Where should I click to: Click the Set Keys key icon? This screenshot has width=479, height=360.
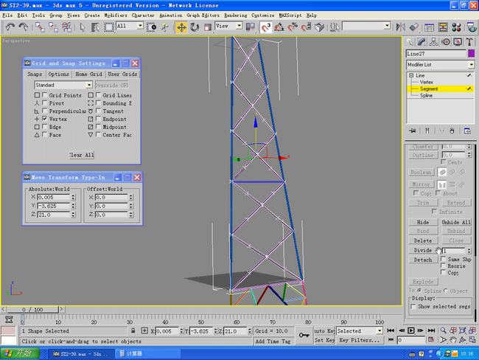[x=304, y=335]
